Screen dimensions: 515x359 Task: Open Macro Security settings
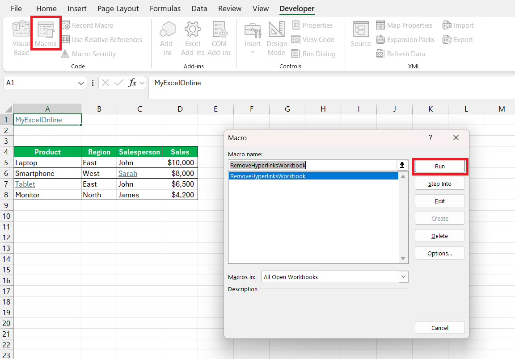point(89,54)
